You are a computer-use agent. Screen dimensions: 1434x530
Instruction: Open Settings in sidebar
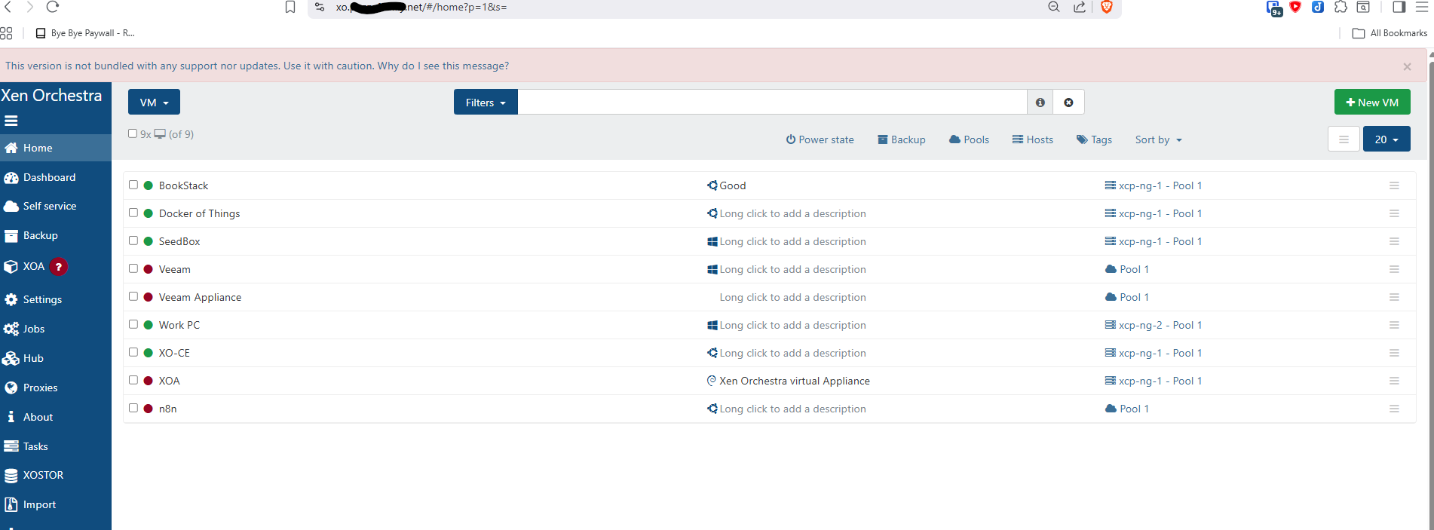point(56,299)
